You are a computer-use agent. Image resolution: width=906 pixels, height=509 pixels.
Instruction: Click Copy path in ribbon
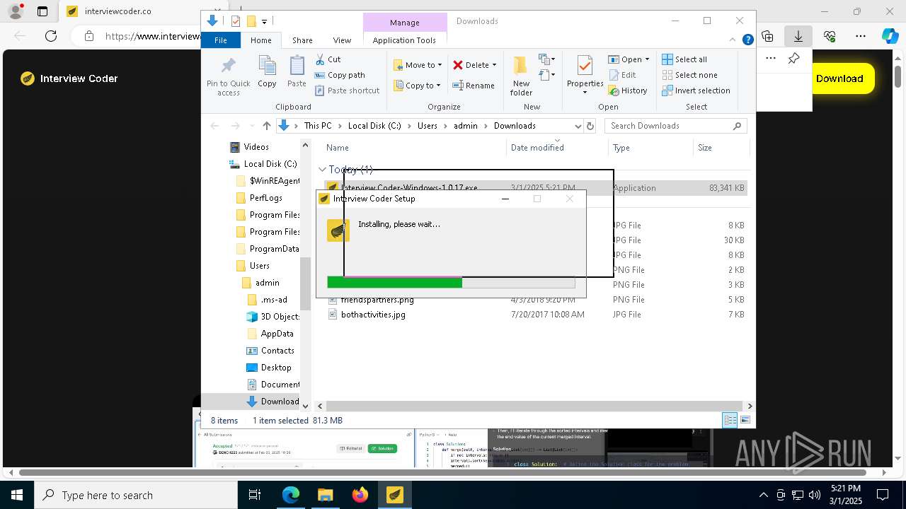point(340,75)
